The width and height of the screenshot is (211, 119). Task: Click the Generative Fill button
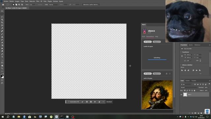click(x=74, y=102)
